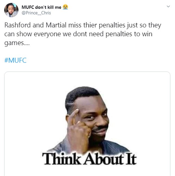The image size is (175, 176).
Task: Open the #MUFC hashtag link
Action: (16, 60)
